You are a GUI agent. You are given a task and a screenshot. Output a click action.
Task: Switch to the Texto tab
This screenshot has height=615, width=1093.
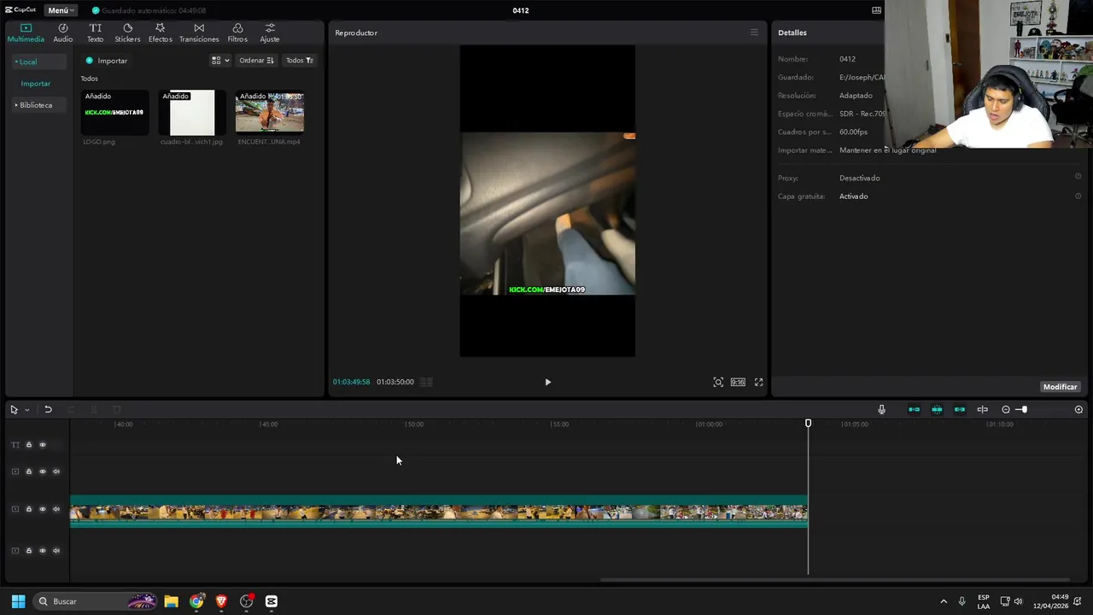coord(96,33)
